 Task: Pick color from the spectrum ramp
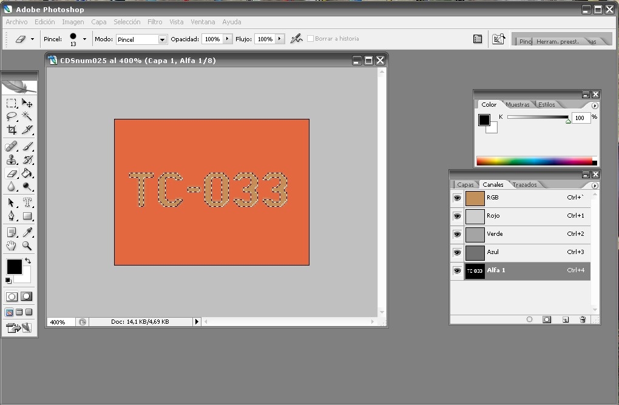pos(536,161)
